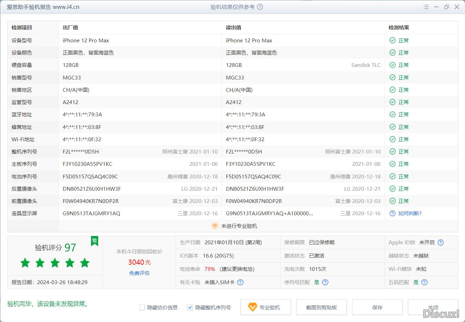Click 生产日期 value 2021年01月10日 (第2周)
Screen dimensions: 465x322
(x=233, y=243)
